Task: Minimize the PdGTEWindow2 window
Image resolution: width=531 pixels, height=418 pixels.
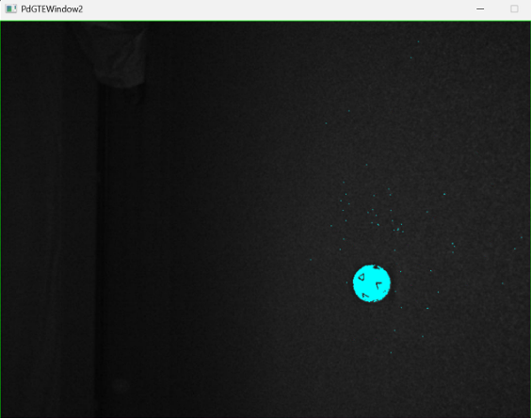Action: click(x=480, y=8)
